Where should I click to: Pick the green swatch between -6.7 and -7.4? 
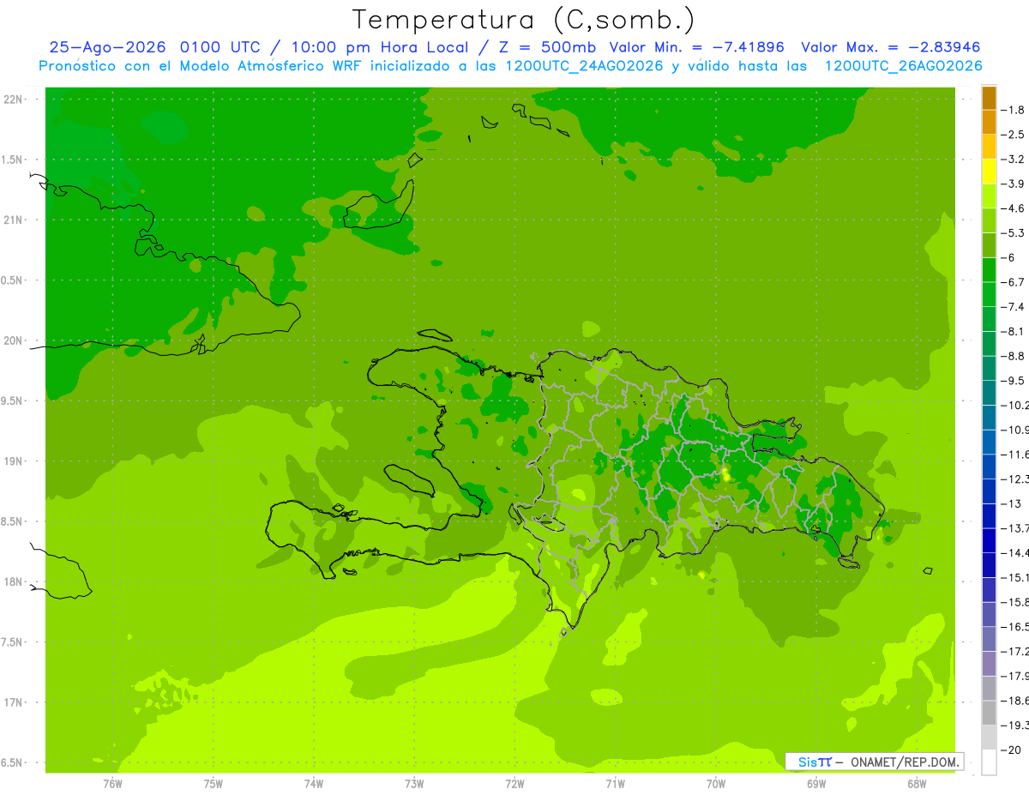(x=989, y=294)
